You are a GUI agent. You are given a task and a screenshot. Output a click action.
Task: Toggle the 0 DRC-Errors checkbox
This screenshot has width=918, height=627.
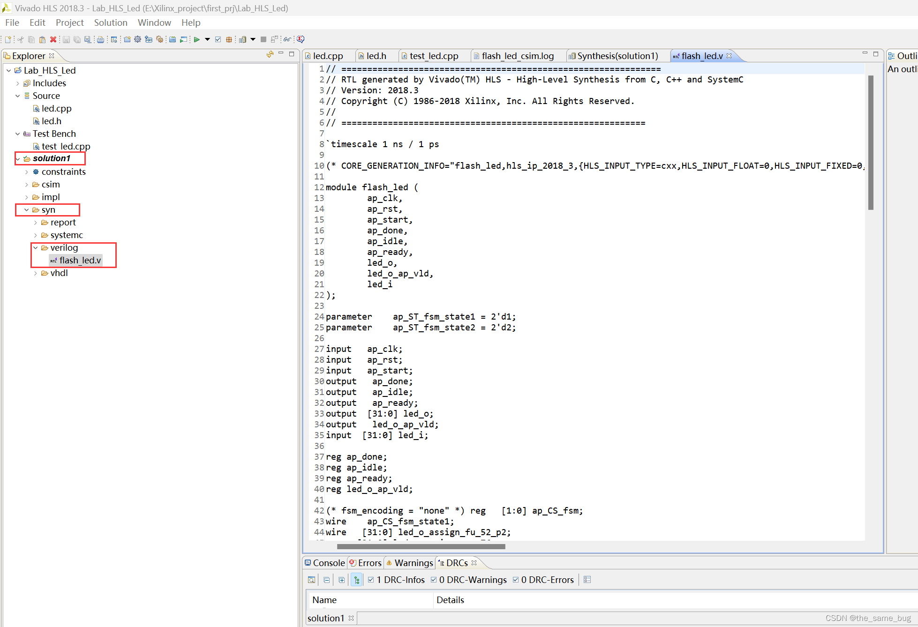pyautogui.click(x=515, y=580)
